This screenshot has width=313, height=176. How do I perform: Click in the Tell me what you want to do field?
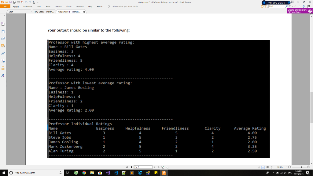click(125, 7)
